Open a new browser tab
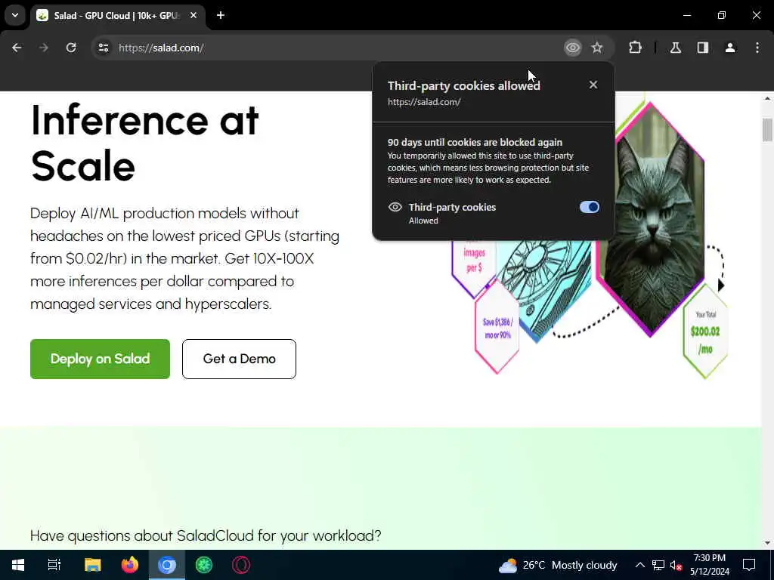This screenshot has height=580, width=774. point(221,16)
